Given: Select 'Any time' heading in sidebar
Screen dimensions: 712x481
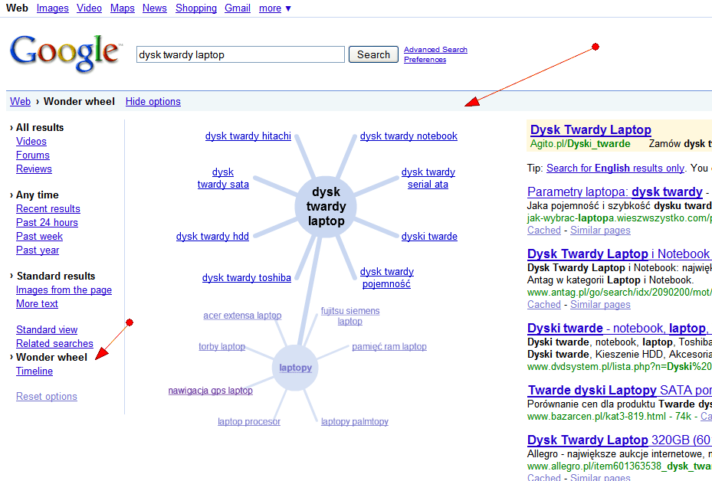Looking at the screenshot, I should tap(38, 195).
